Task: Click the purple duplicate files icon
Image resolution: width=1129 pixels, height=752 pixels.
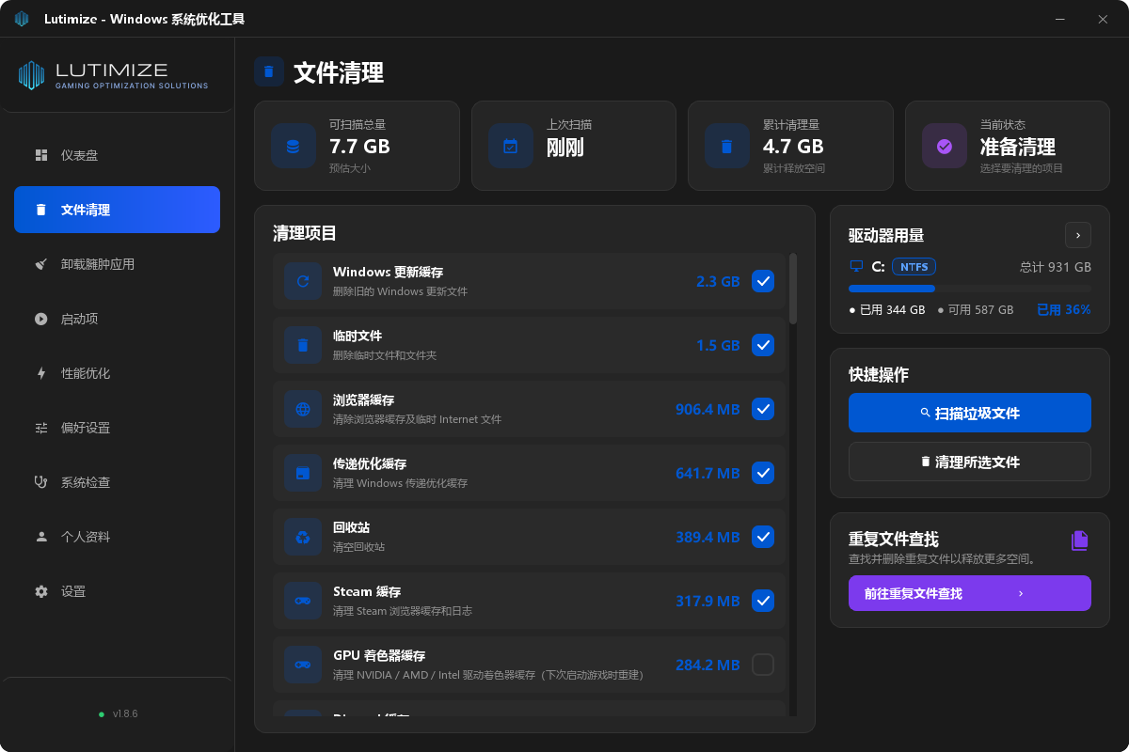Action: [x=1080, y=540]
